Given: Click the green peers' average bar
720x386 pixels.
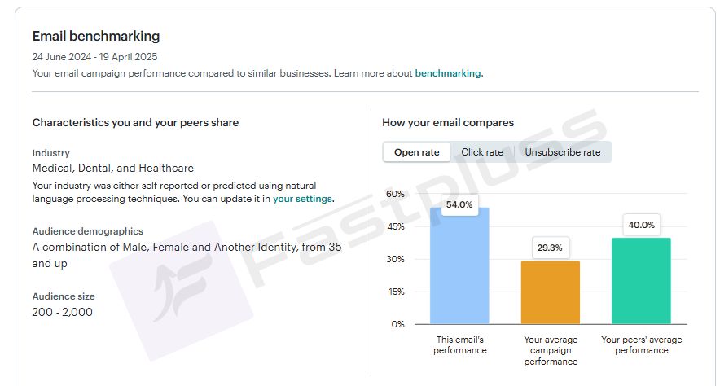Looking at the screenshot, I should 641,281.
